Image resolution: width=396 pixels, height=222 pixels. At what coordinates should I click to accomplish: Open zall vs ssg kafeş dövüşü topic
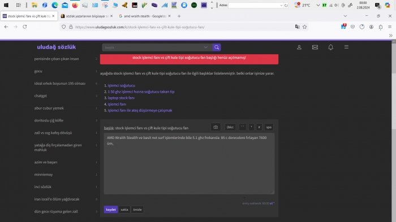(x=53, y=133)
